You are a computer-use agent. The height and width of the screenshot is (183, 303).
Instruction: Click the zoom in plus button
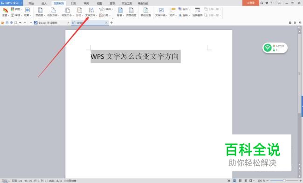tap(301, 181)
